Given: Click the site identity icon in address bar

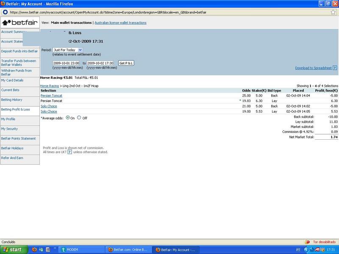Looking at the screenshot, I should 5,12.
